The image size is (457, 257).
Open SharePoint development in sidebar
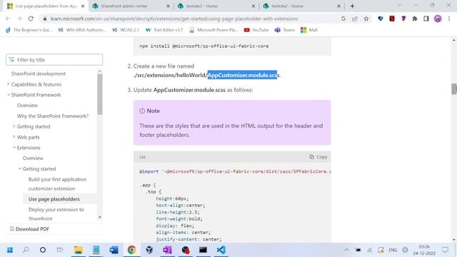point(38,74)
